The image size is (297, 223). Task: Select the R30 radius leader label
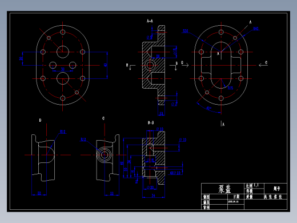tap(186, 31)
